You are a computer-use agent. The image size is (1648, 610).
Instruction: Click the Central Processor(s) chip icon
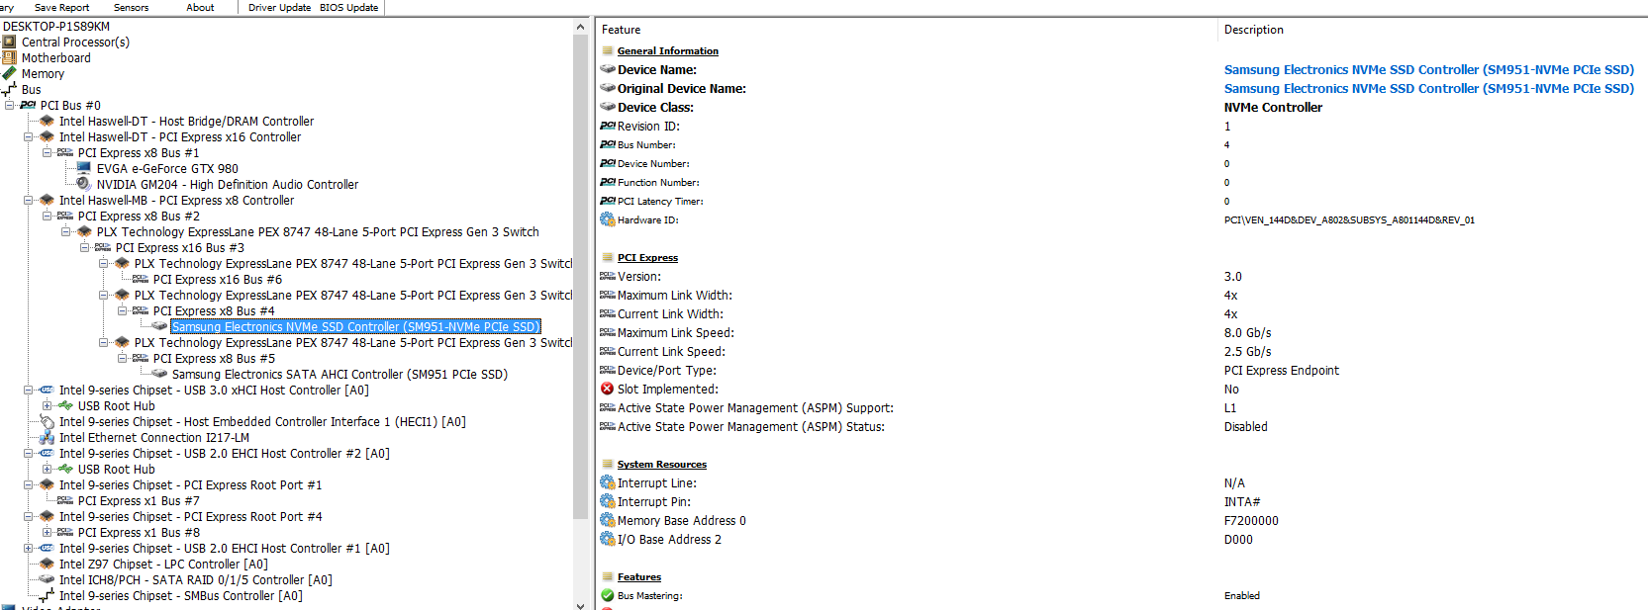[x=9, y=43]
